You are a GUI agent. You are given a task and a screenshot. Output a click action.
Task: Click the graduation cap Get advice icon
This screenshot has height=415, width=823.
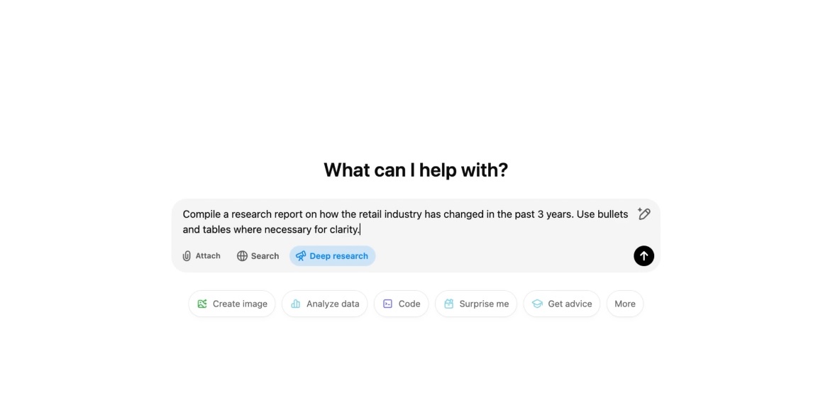[537, 304]
